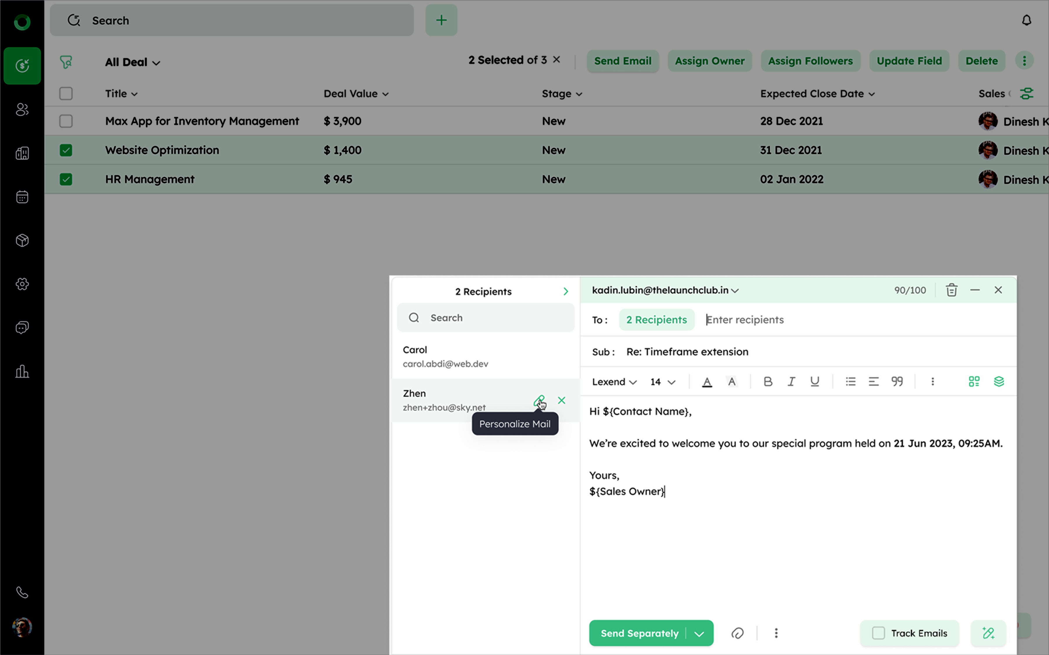Image resolution: width=1049 pixels, height=655 pixels.
Task: Toggle bold formatting in email editor
Action: [768, 381]
